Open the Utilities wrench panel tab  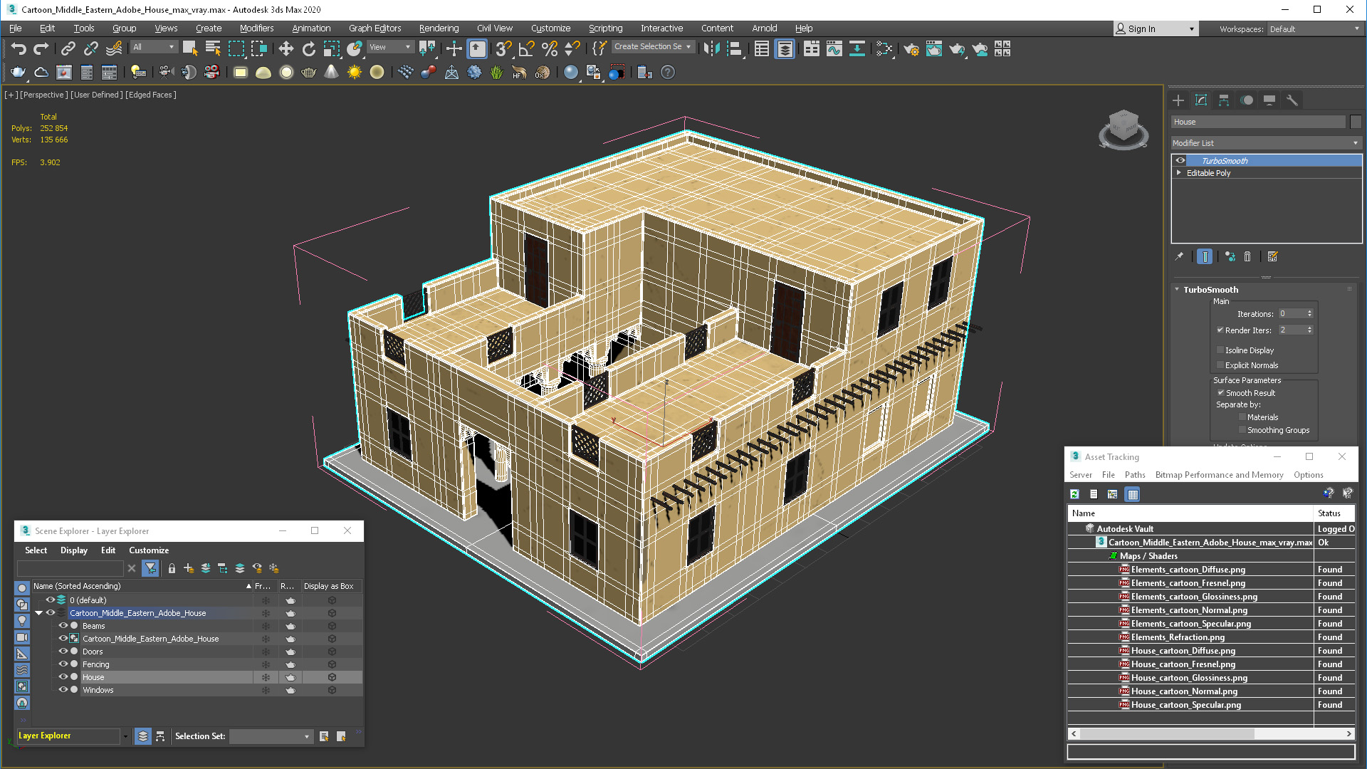pos(1292,100)
